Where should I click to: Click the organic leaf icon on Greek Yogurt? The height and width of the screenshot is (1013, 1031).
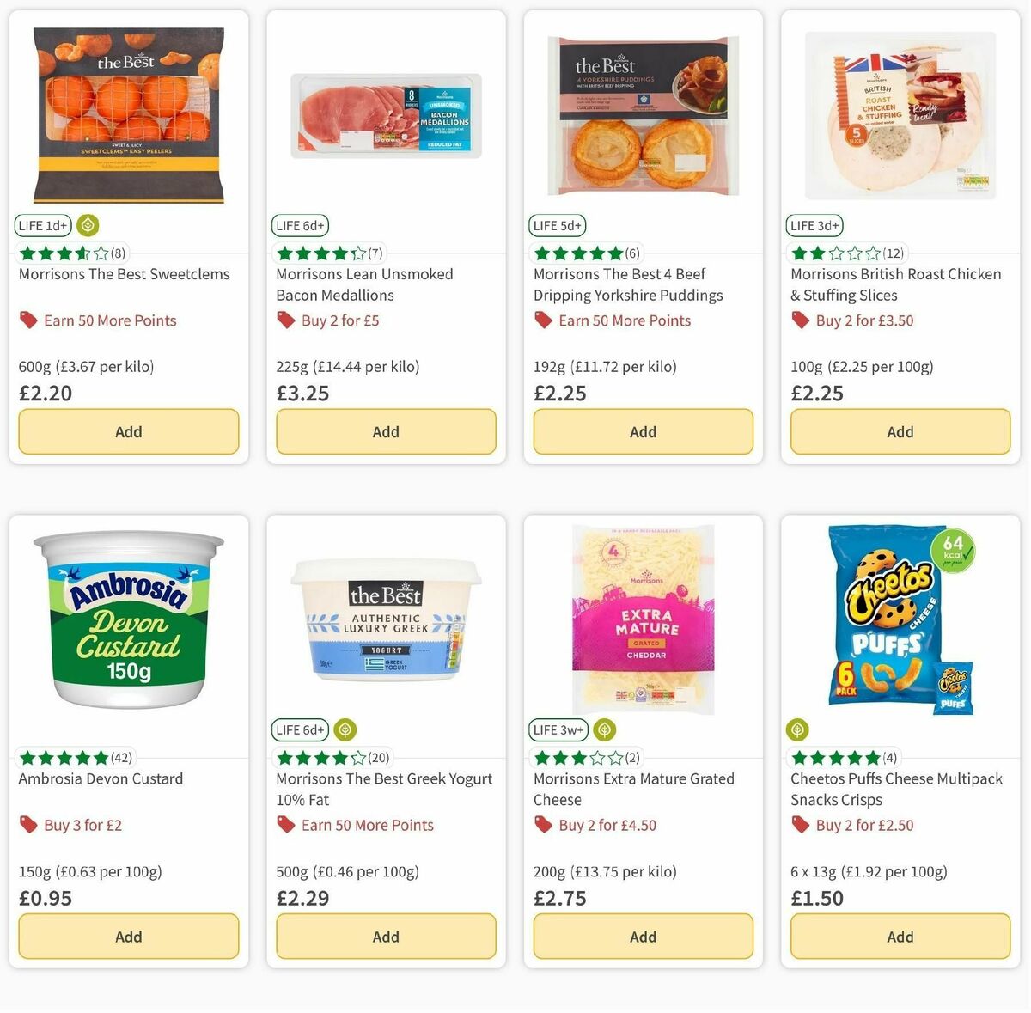point(345,729)
